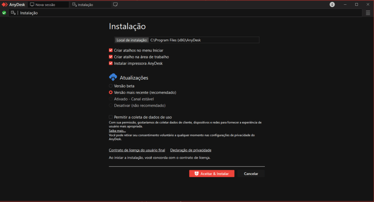The width and height of the screenshot is (374, 202).
Task: Maximize the AnyDesk window
Action: (x=356, y=5)
